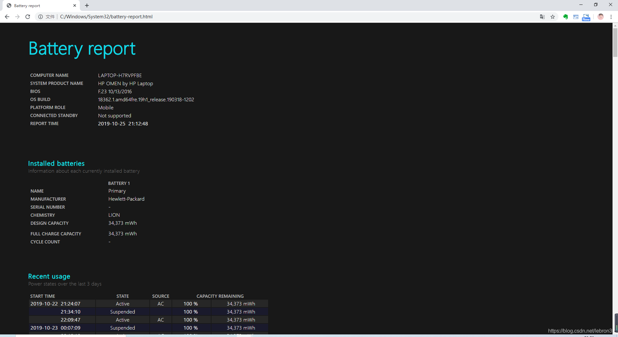This screenshot has width=618, height=337.
Task: Open the Chrome profile avatar
Action: click(x=601, y=17)
